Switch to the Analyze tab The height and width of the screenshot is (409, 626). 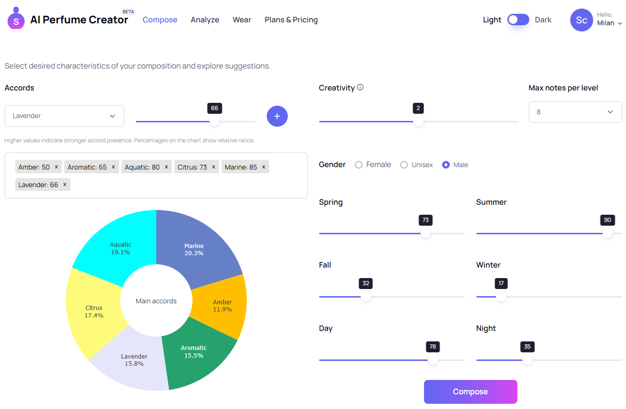[205, 20]
